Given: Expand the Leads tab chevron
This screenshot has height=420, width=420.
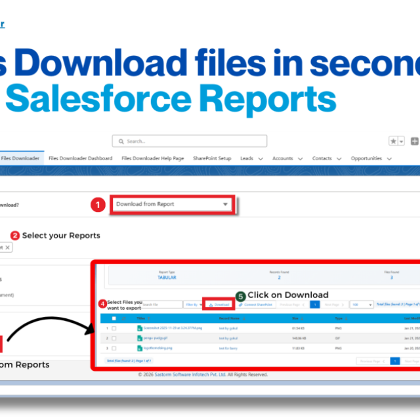Looking at the screenshot, I should 261,159.
